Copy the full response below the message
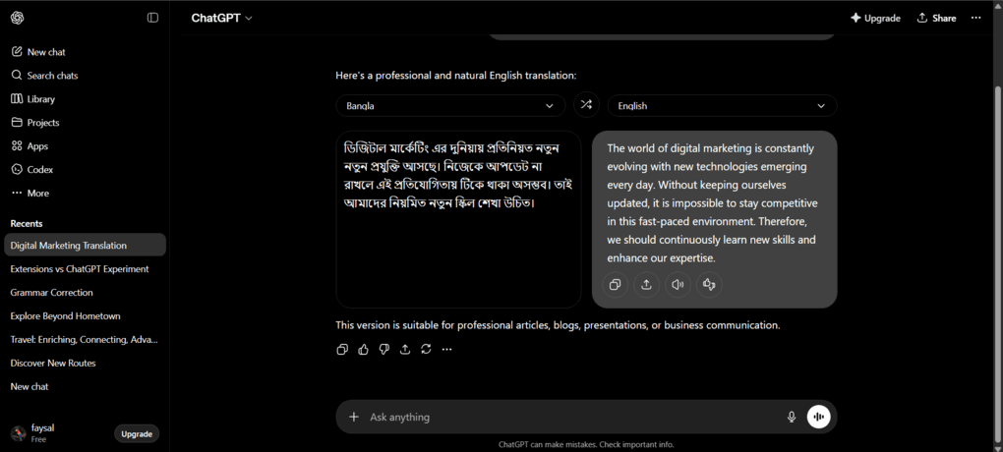This screenshot has width=1003, height=452. (342, 349)
